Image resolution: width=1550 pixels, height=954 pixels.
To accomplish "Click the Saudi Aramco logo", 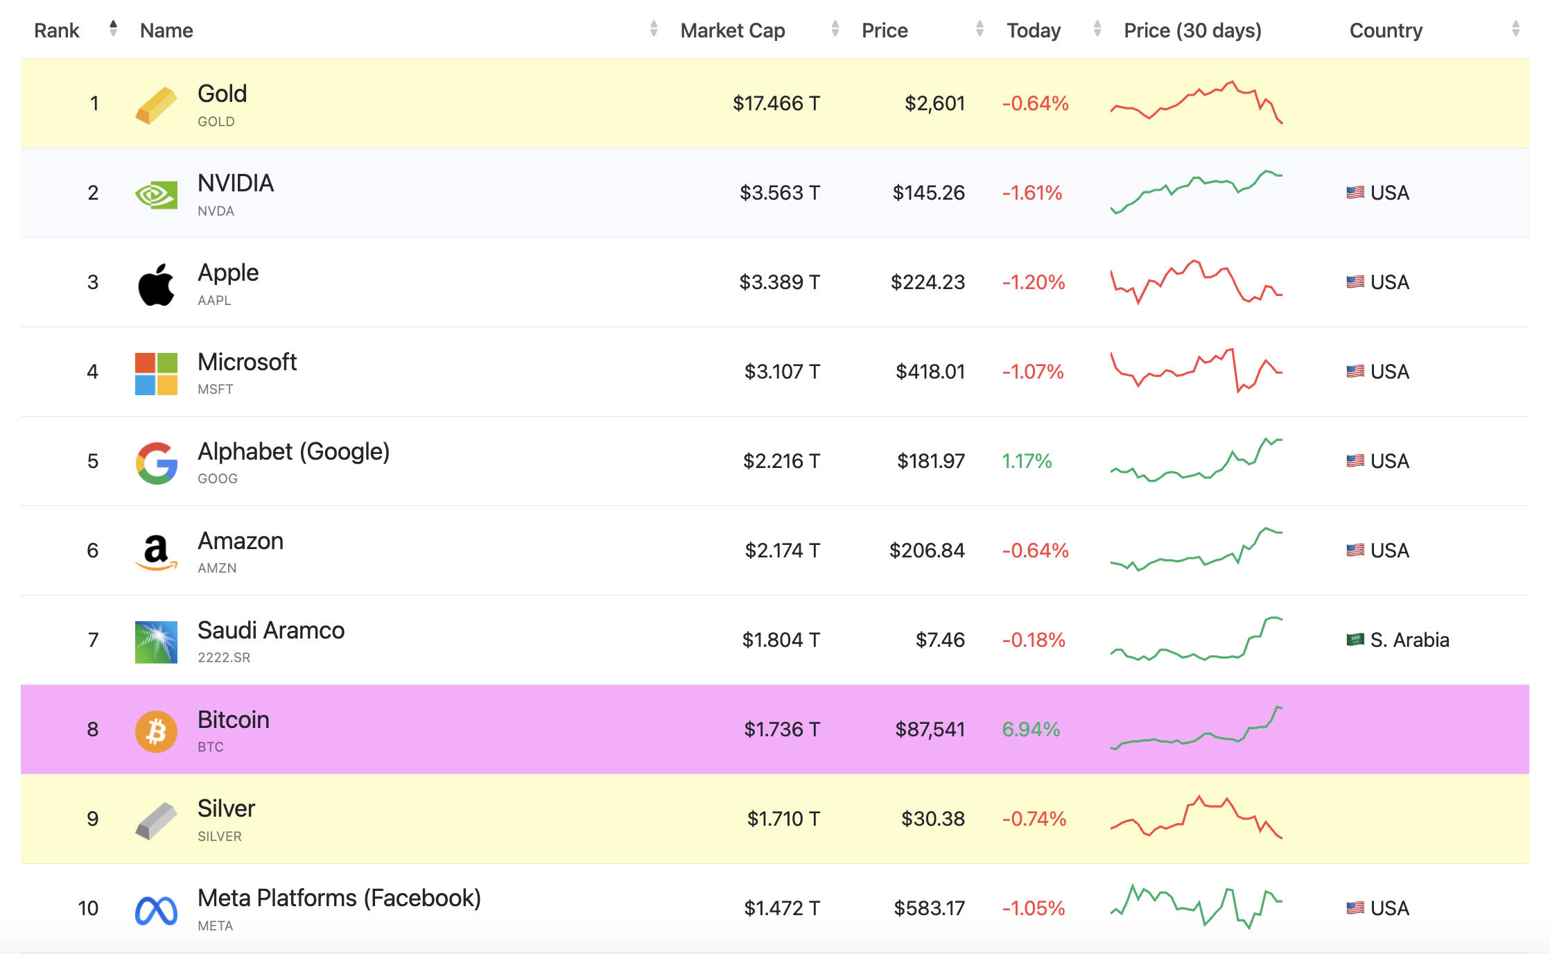I will coord(156,642).
